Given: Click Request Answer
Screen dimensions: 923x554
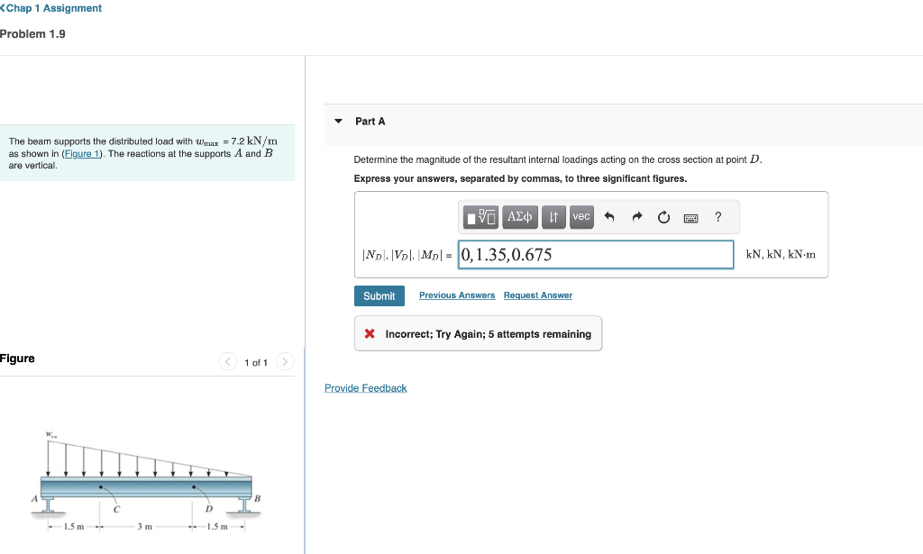Looking at the screenshot, I should coord(537,295).
